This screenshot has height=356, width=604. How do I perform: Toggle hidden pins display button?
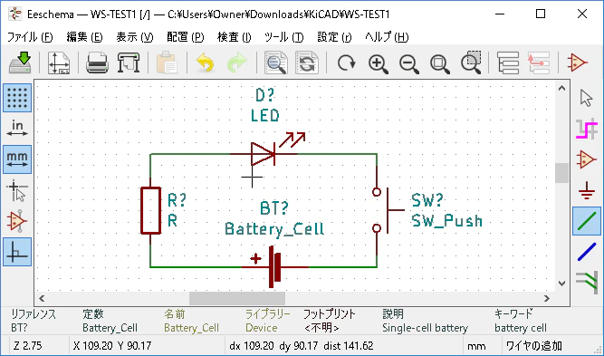tap(17, 221)
